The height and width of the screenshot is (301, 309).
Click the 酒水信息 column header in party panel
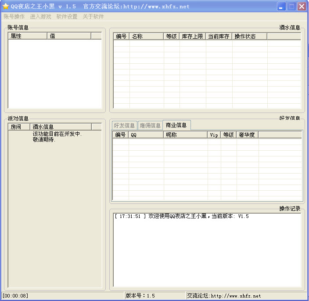[x=61, y=127]
